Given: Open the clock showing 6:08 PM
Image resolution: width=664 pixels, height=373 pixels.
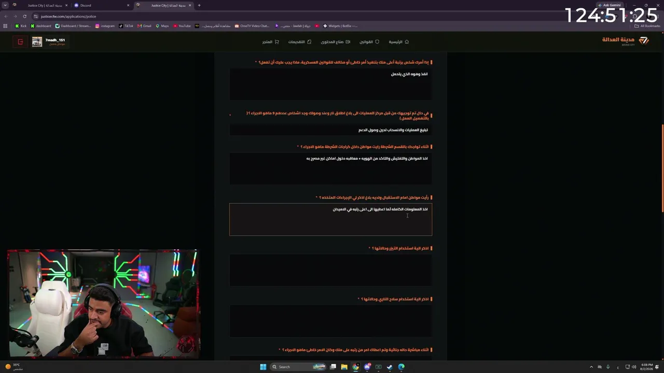Looking at the screenshot, I should (x=647, y=367).
